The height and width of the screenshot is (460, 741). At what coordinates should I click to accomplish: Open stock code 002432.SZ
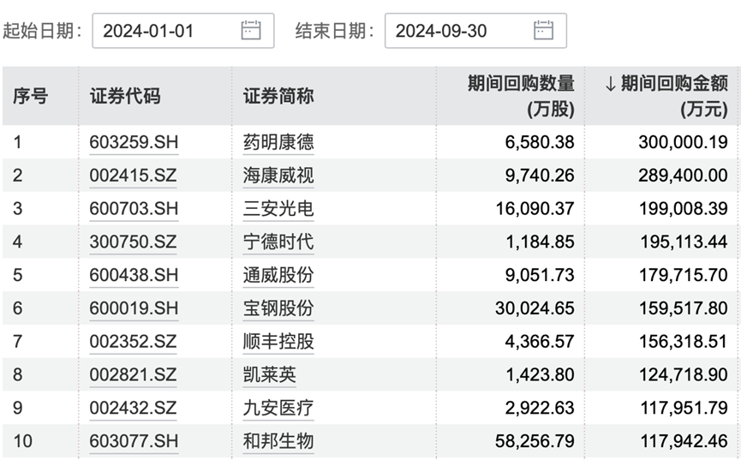(x=133, y=408)
